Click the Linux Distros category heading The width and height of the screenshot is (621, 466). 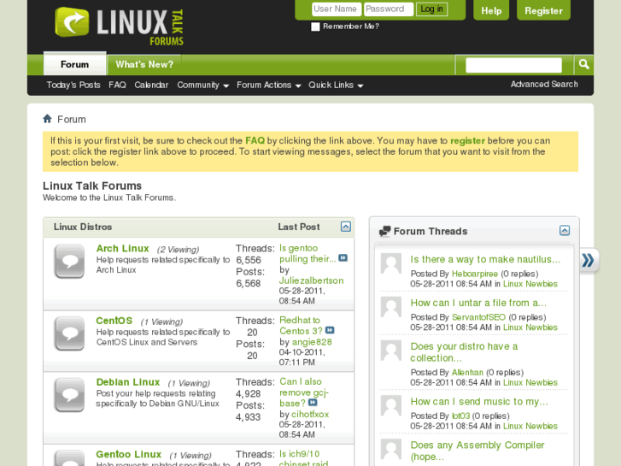coord(83,227)
